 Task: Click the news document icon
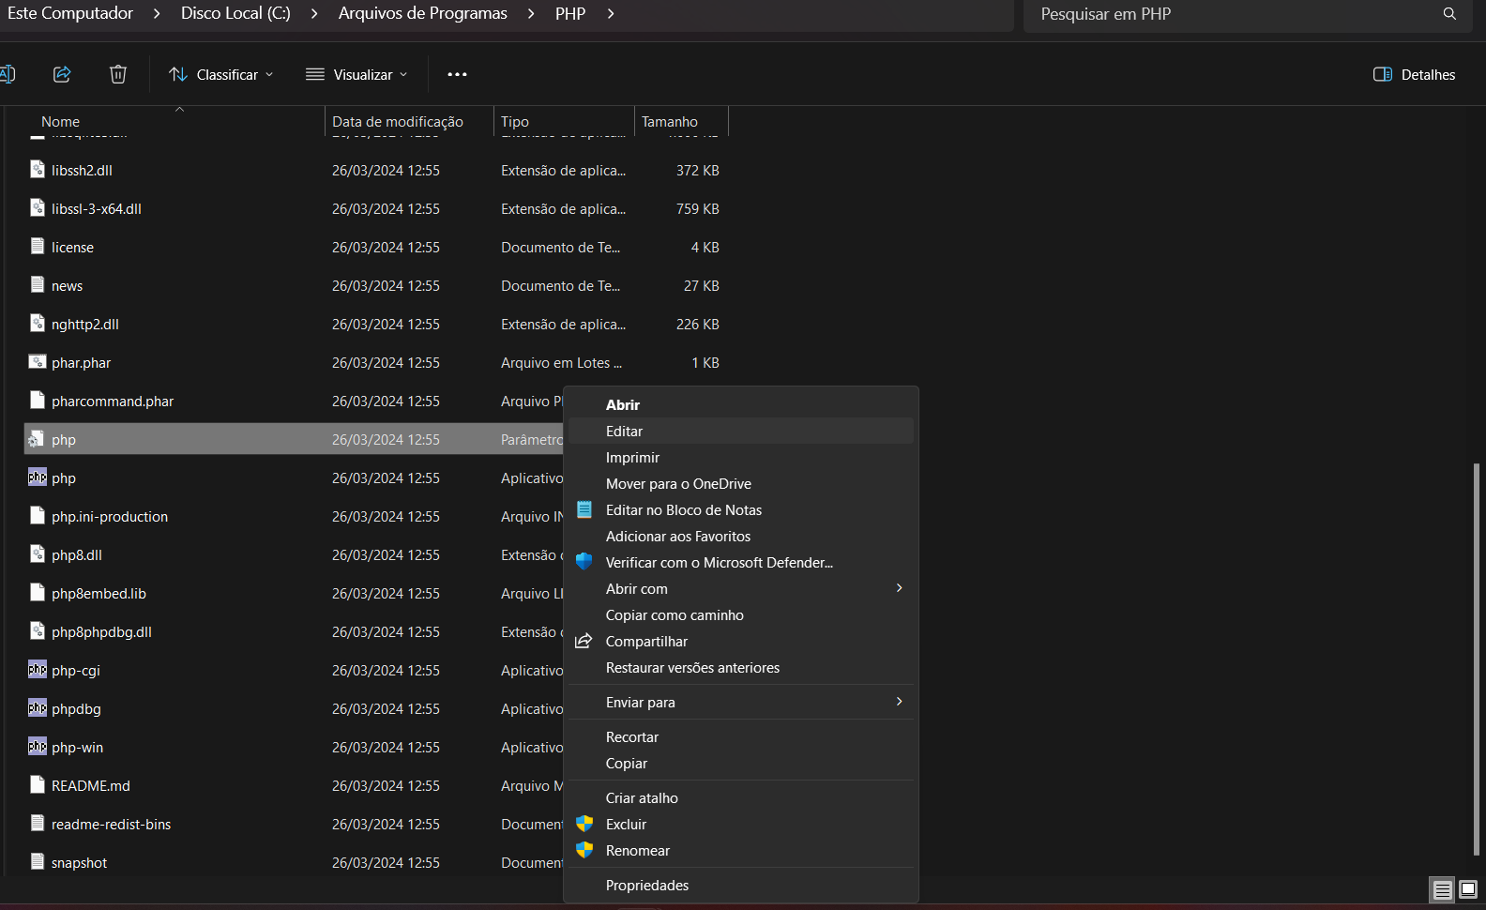click(38, 285)
